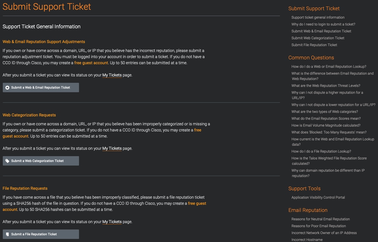The height and width of the screenshot is (242, 378).
Task: Click the large Submit Support Ticket page title
Action: click(47, 6)
